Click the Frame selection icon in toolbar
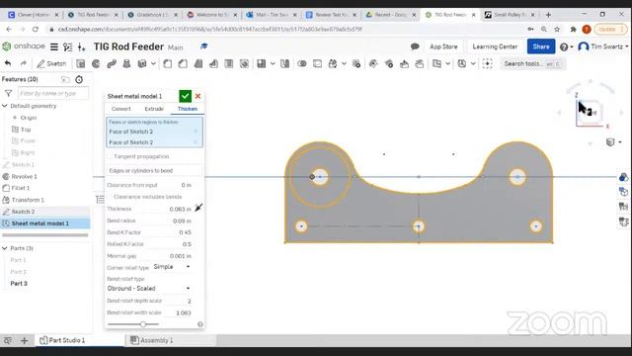The width and height of the screenshot is (632, 356). click(487, 63)
